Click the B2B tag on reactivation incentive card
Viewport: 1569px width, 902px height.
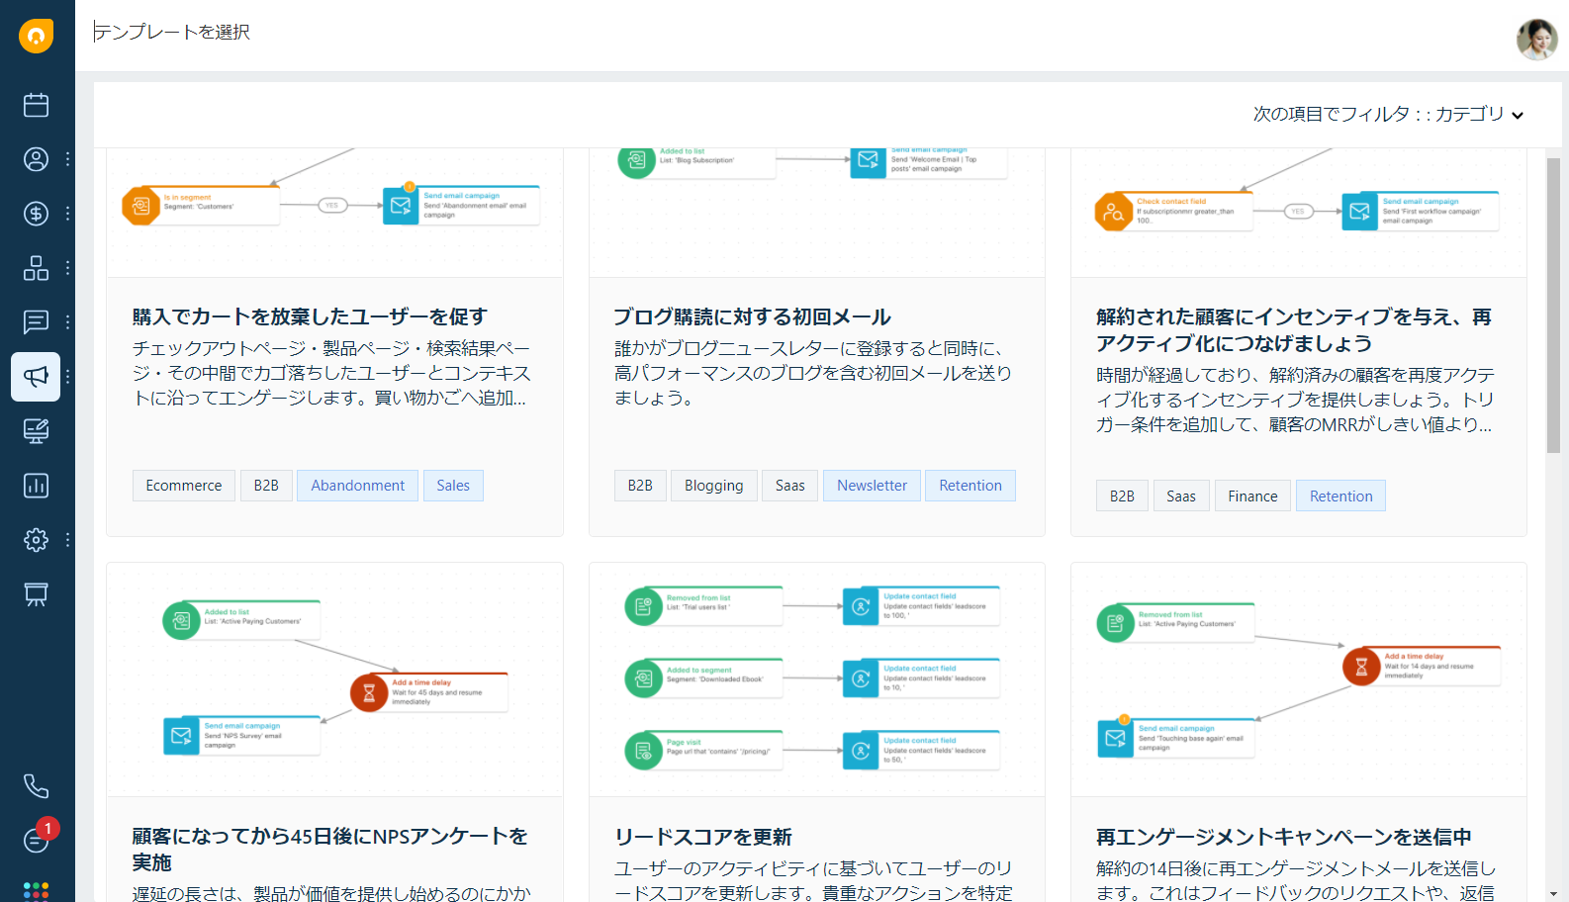pos(1122,496)
